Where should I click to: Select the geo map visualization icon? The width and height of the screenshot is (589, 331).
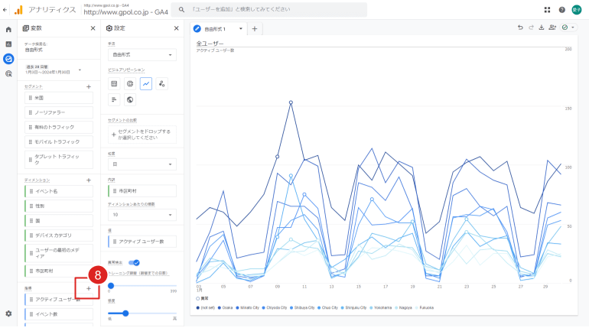(x=130, y=99)
